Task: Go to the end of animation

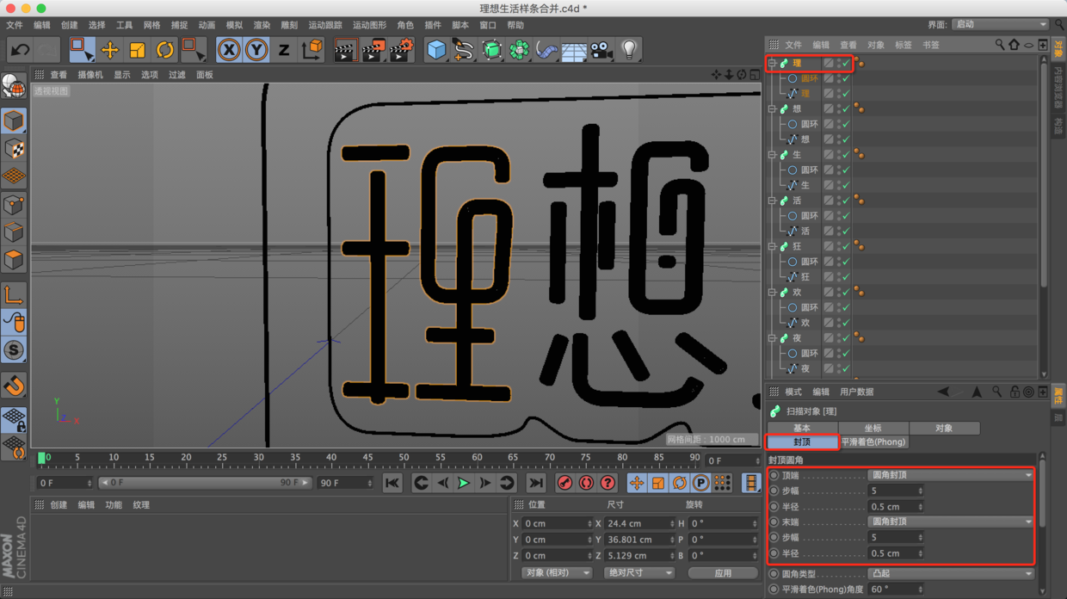Action: point(536,484)
